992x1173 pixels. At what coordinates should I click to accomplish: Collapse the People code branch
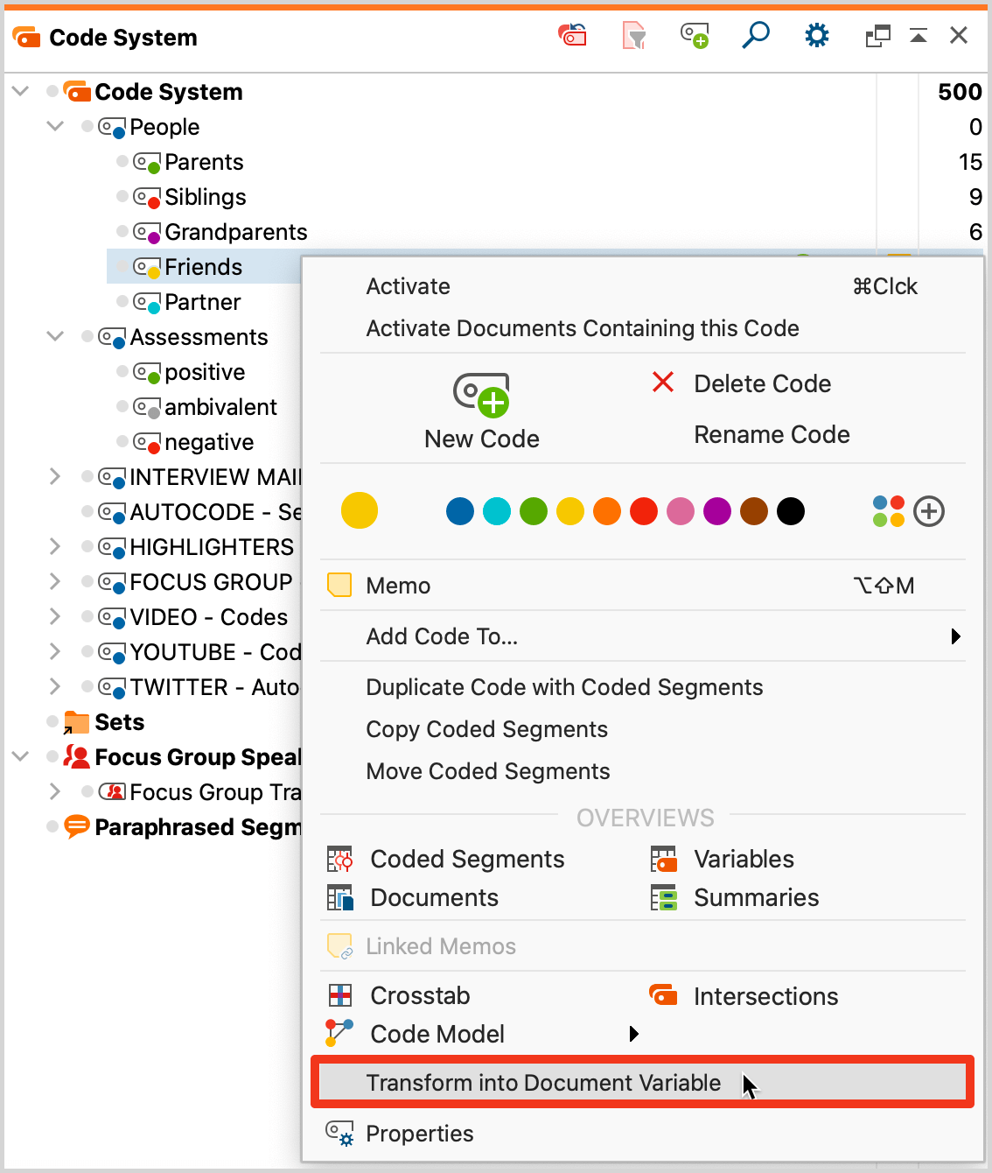pyautogui.click(x=55, y=126)
